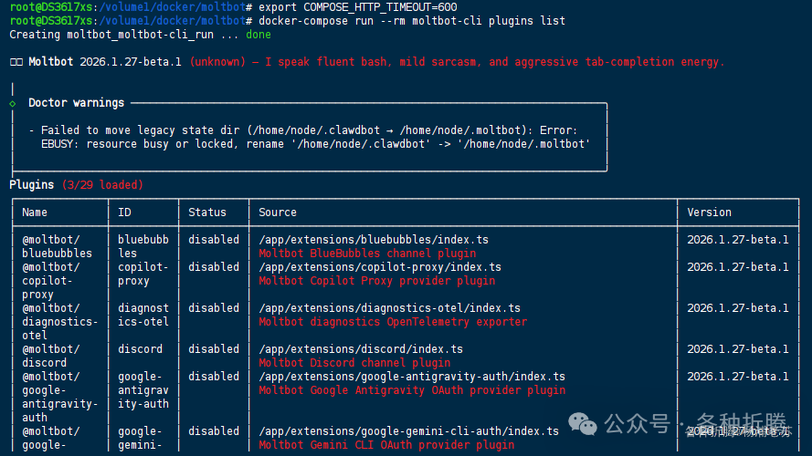The width and height of the screenshot is (812, 456).
Task: Click the Status column header
Action: click(x=207, y=212)
